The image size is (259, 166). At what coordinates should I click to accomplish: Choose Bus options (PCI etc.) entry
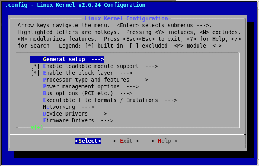click(88, 93)
